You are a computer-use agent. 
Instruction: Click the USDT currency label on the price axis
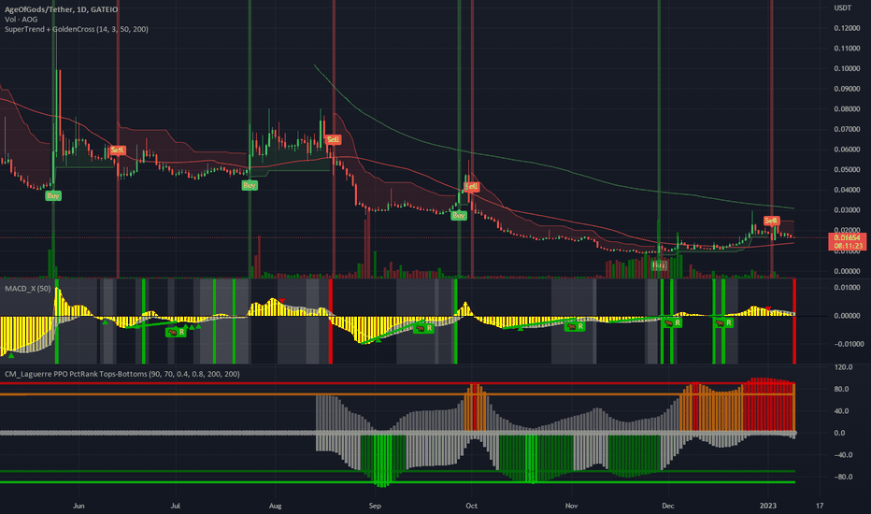point(843,7)
